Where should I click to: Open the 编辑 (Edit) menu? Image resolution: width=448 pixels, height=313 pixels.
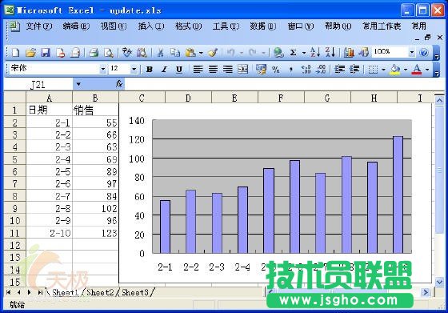pyautogui.click(x=76, y=26)
